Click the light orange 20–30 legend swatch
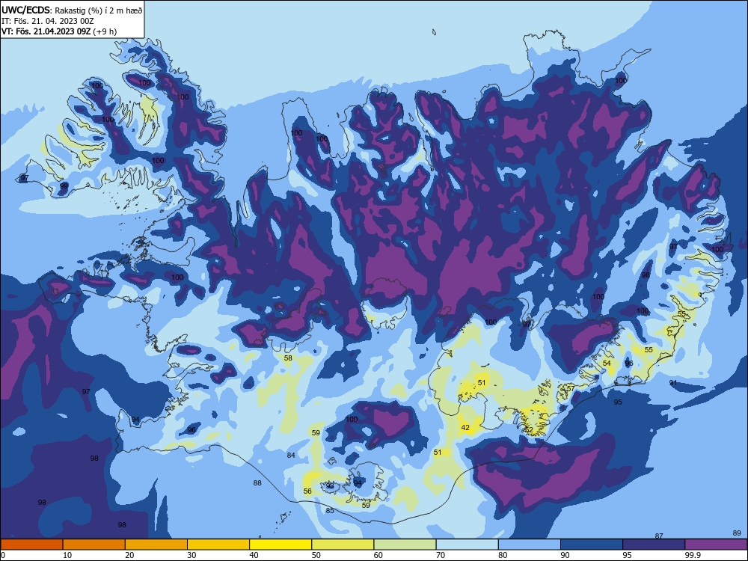Image resolution: width=748 pixels, height=561 pixels. (156, 545)
